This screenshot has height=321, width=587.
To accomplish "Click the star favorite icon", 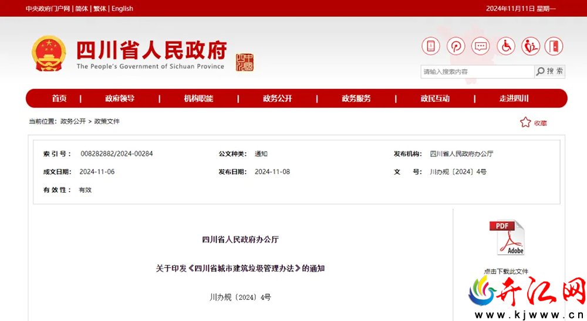I will pyautogui.click(x=525, y=122).
